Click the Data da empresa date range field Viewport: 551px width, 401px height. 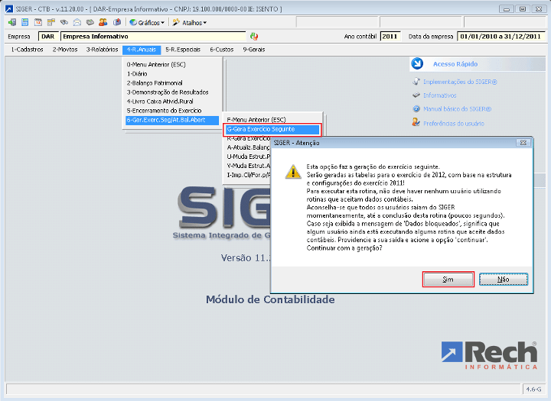coord(500,37)
